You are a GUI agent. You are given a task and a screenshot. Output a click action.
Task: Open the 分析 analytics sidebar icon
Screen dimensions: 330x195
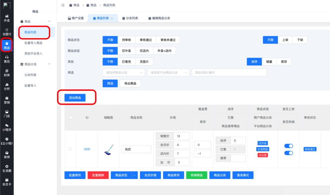[6, 86]
